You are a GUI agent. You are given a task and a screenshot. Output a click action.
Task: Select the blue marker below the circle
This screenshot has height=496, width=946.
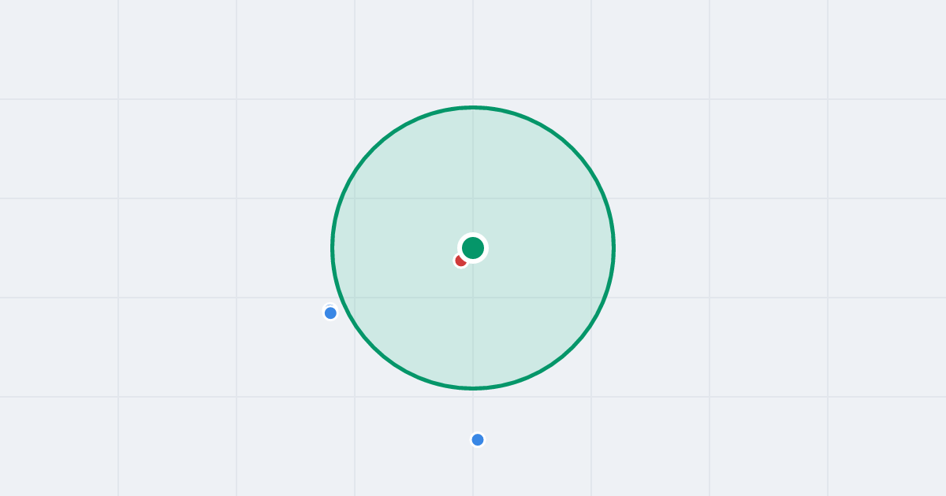coord(478,439)
